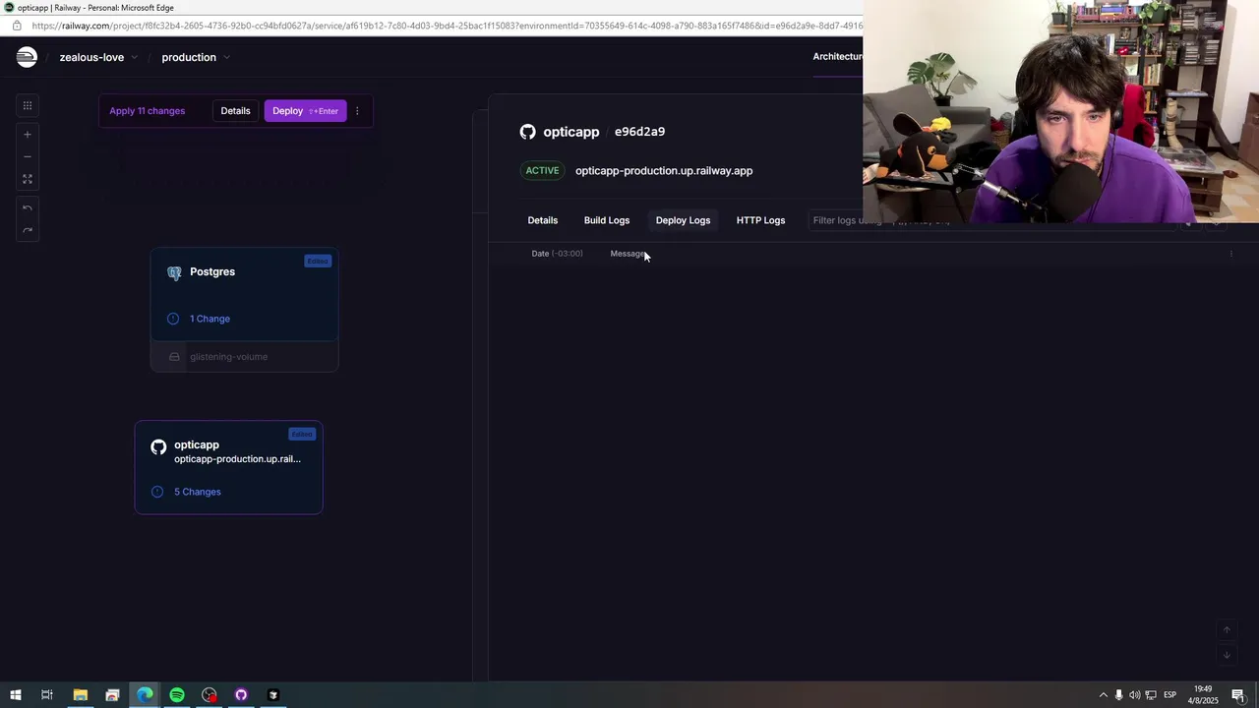
Task: Click the Microsoft Edge taskbar icon
Action: (x=145, y=695)
